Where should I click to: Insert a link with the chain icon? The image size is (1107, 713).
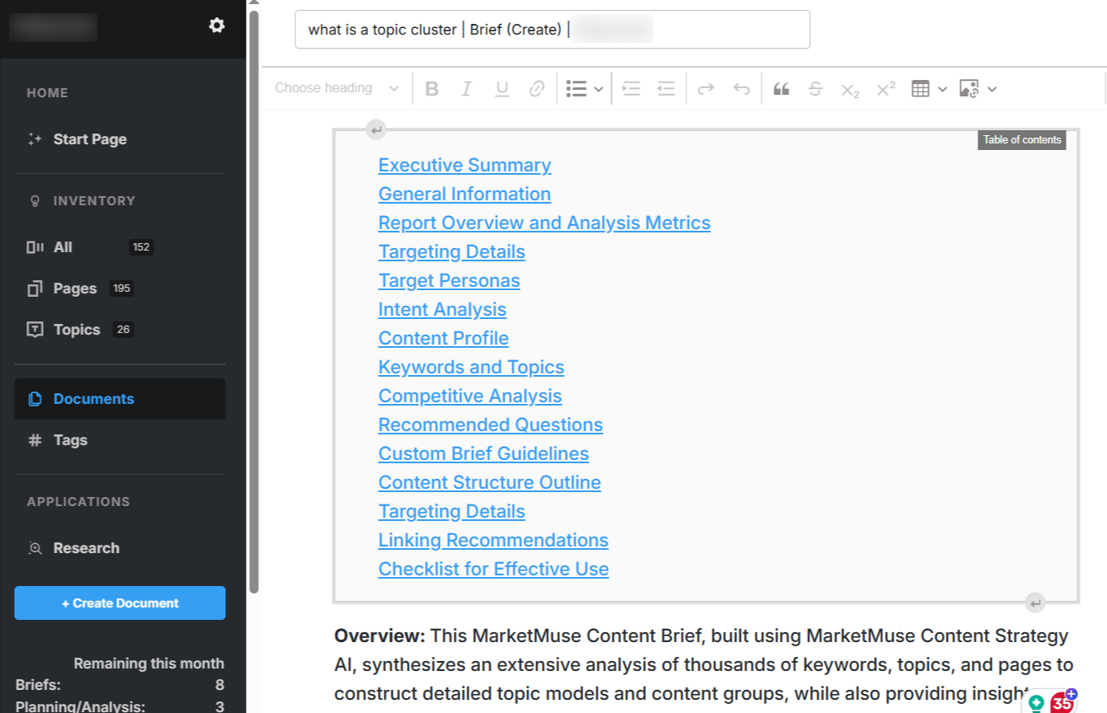[537, 89]
